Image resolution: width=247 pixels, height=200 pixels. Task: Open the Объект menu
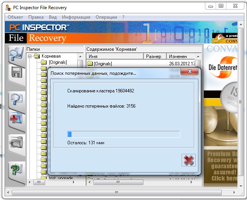15,17
